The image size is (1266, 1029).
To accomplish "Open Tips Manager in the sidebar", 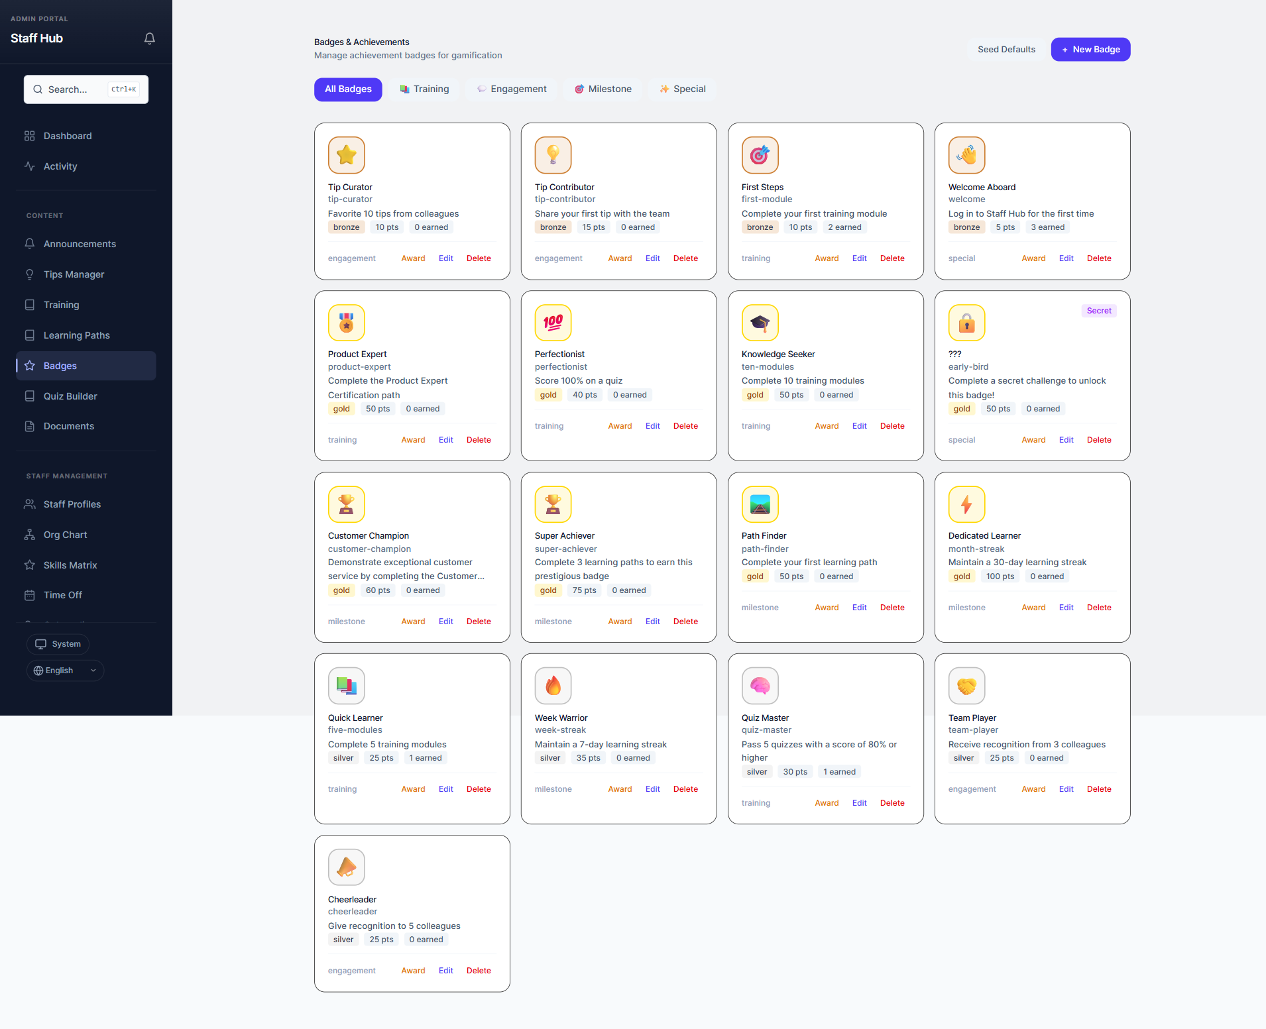I will 74,274.
